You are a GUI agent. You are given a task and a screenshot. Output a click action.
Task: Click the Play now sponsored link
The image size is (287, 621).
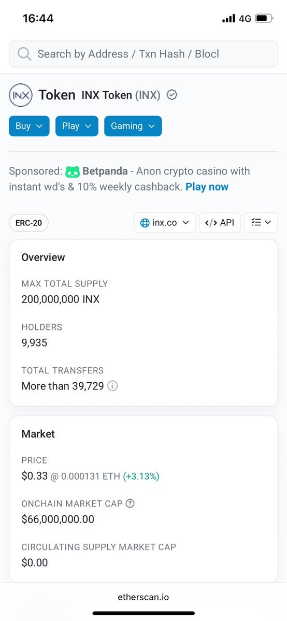click(x=207, y=187)
